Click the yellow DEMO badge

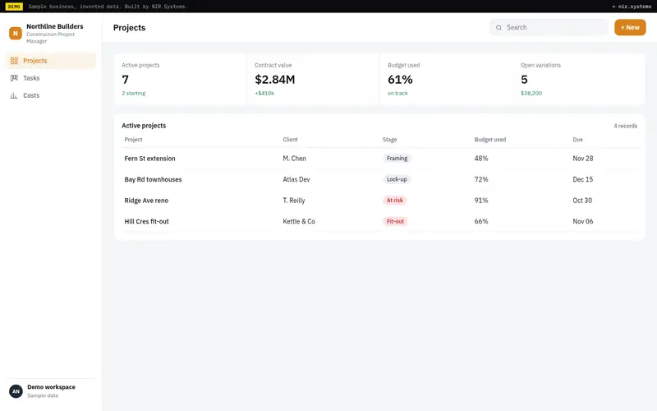pos(14,7)
